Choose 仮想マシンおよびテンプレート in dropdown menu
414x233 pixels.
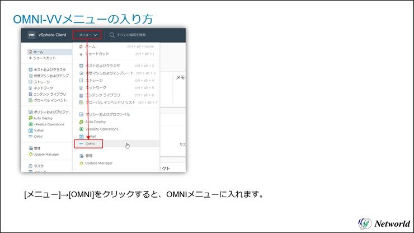click(116, 73)
